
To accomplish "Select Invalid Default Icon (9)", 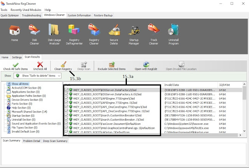I will click(26, 131).
